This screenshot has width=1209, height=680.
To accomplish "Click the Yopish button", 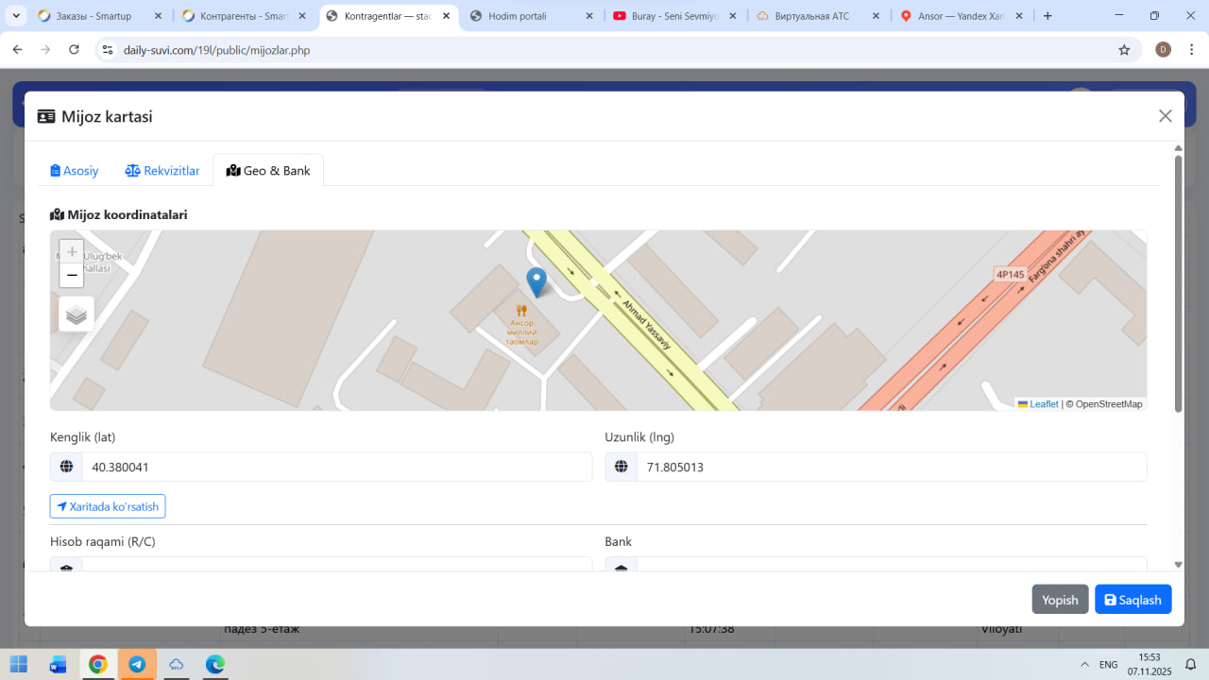I will [1060, 600].
